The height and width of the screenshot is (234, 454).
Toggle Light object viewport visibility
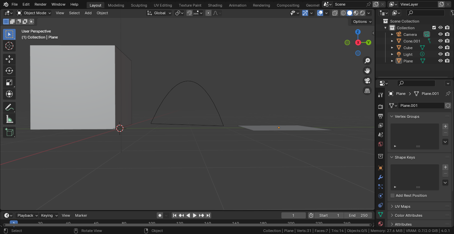440,54
